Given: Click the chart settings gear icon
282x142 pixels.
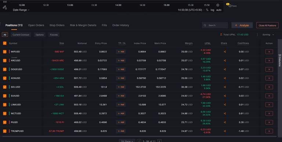Looking at the screenshot, I should coord(218,5).
